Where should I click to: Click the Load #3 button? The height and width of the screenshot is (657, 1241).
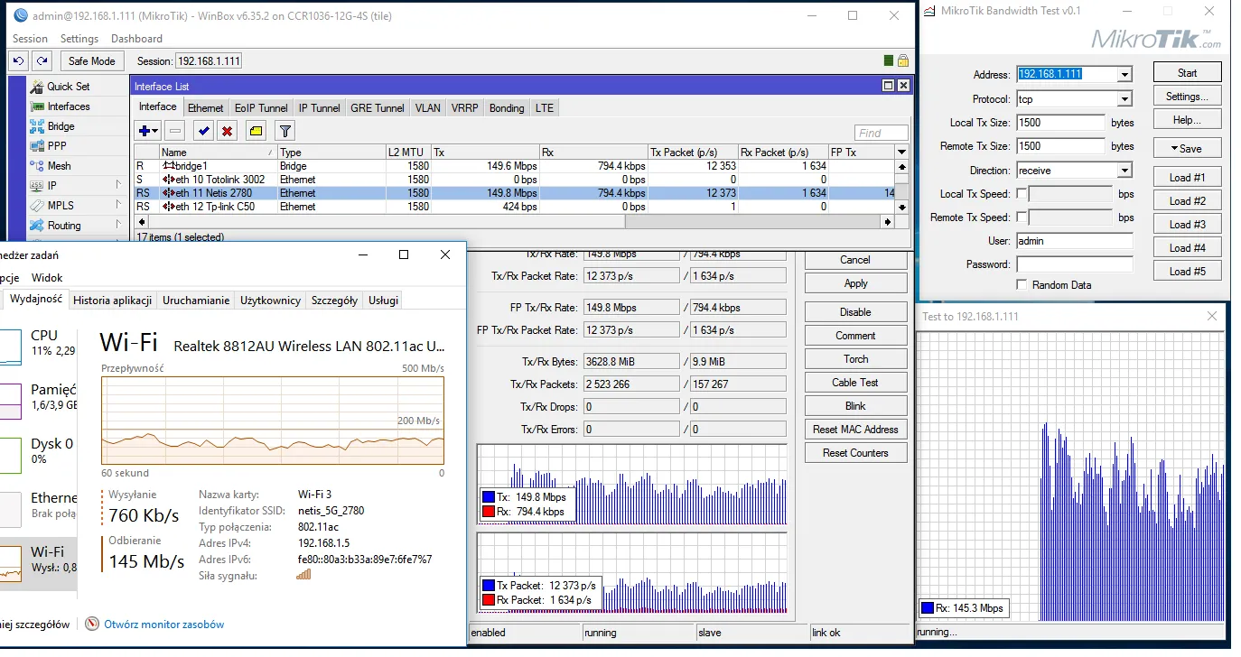pos(1187,225)
